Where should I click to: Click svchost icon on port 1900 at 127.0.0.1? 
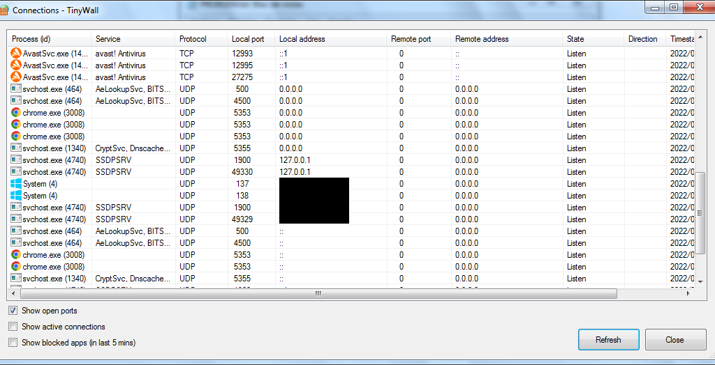coord(16,160)
